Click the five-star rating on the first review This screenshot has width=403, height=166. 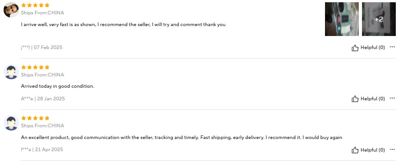coord(35,5)
